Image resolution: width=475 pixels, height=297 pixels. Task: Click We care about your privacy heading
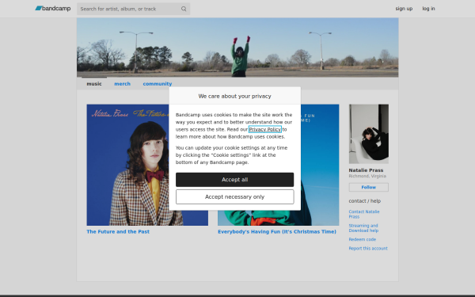pyautogui.click(x=235, y=96)
